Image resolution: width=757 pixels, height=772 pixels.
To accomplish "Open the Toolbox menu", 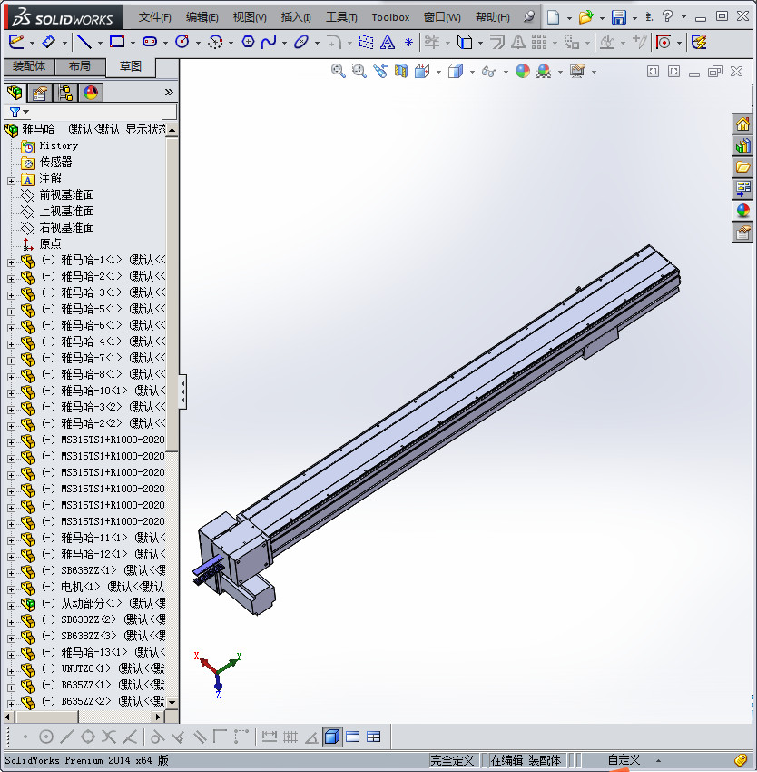I will 390,17.
